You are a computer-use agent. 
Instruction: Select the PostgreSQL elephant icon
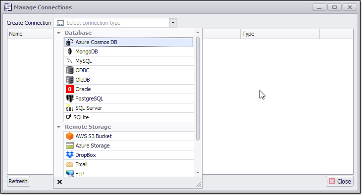pyautogui.click(x=70, y=98)
